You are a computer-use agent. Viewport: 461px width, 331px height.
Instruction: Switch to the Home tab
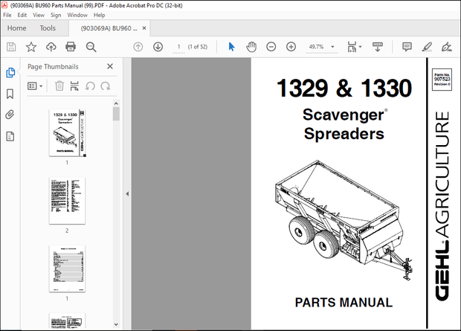[x=17, y=28]
